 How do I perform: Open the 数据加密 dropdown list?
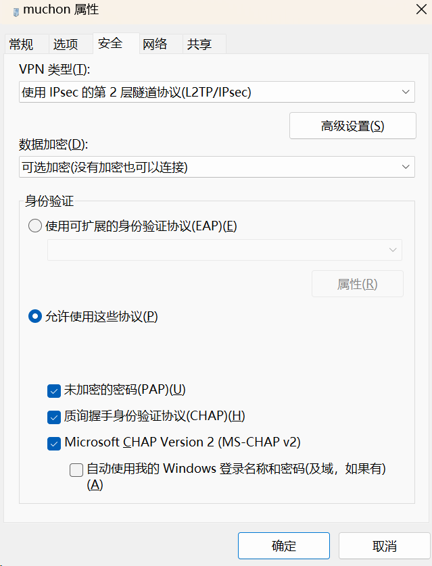pos(216,167)
